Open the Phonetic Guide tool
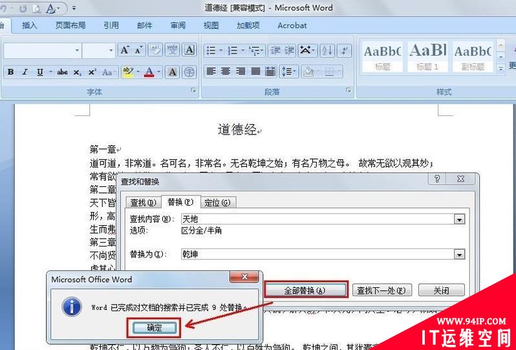The image size is (516, 350). pos(172,50)
